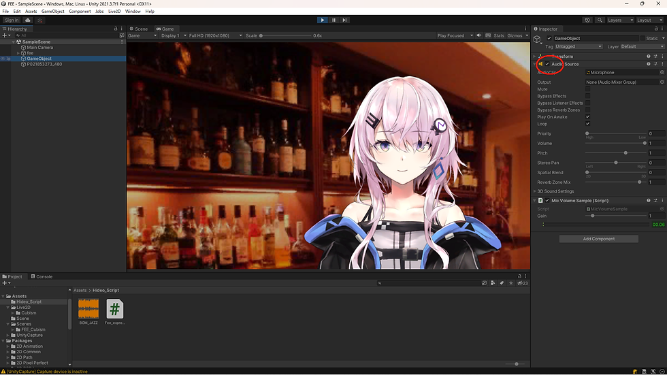Viewport: 667px width, 375px height.
Task: Switch to the Console tab
Action: click(42, 276)
